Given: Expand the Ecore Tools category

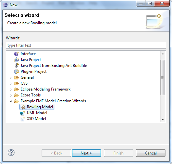Looking at the screenshot, I should (10, 95).
